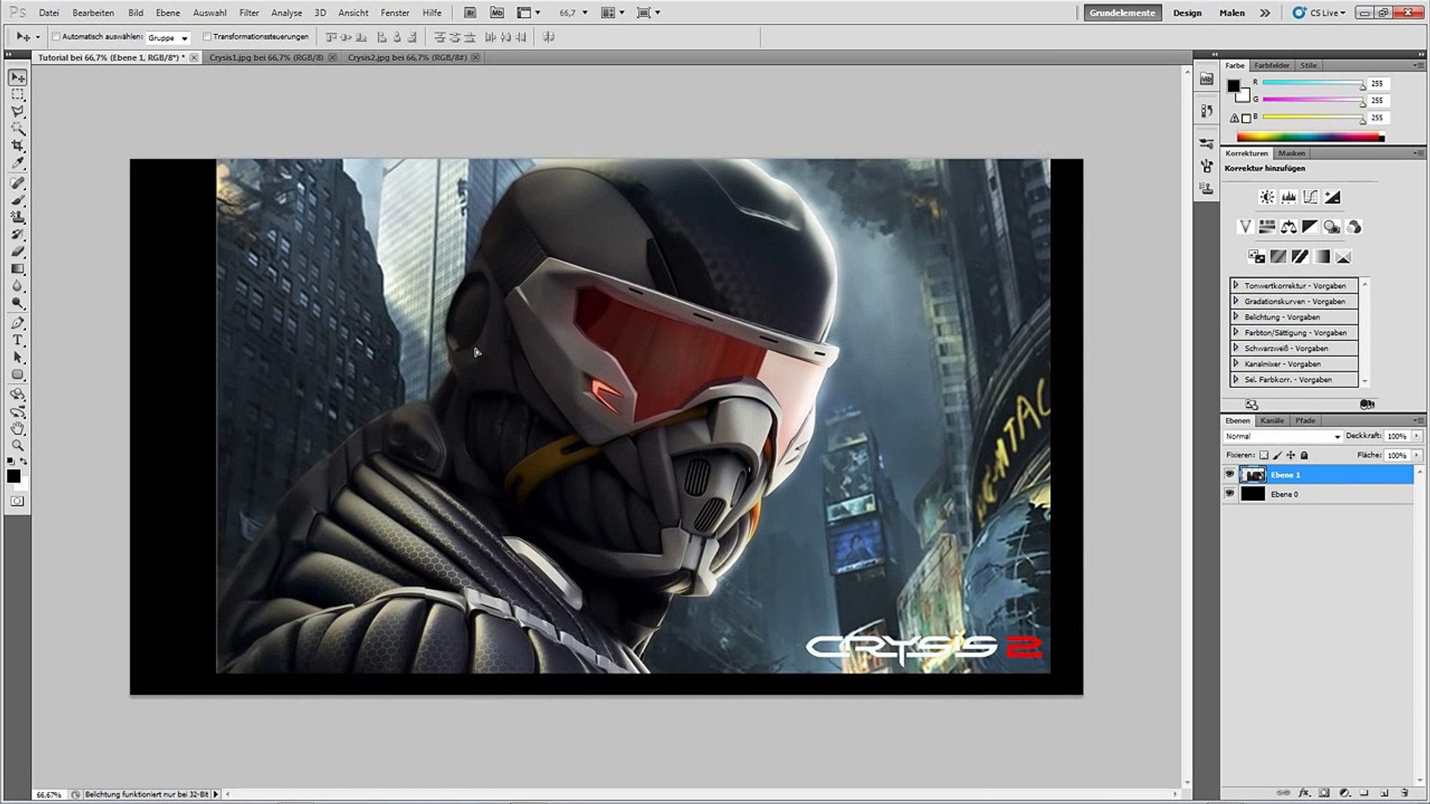
Task: Click the layer style fx icon
Action: tap(1304, 793)
